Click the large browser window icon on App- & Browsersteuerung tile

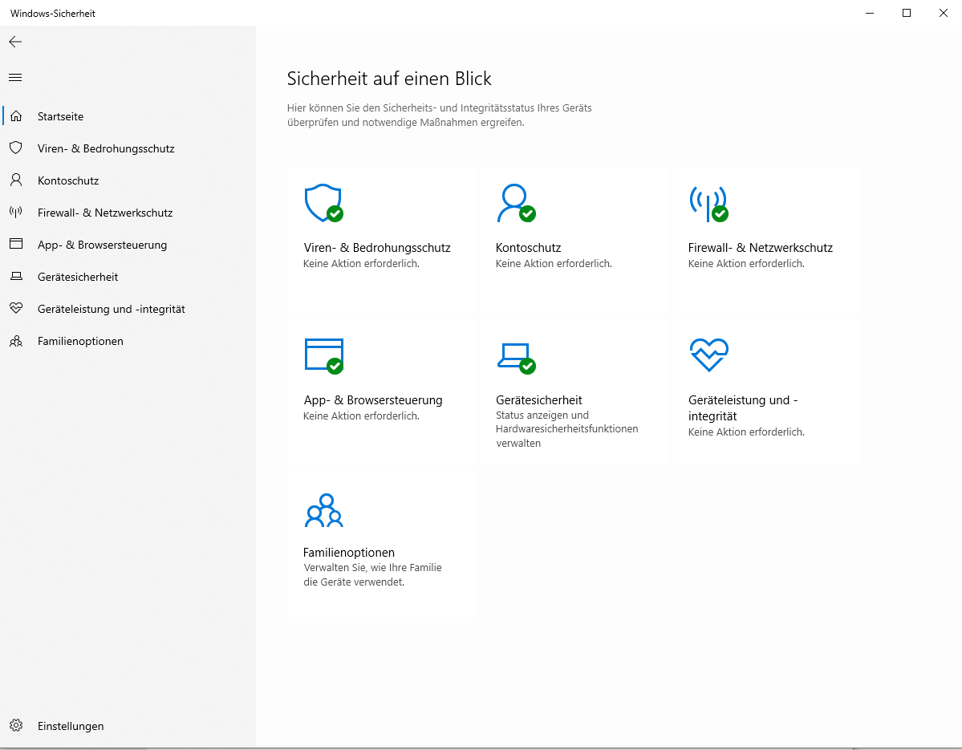pyautogui.click(x=324, y=355)
